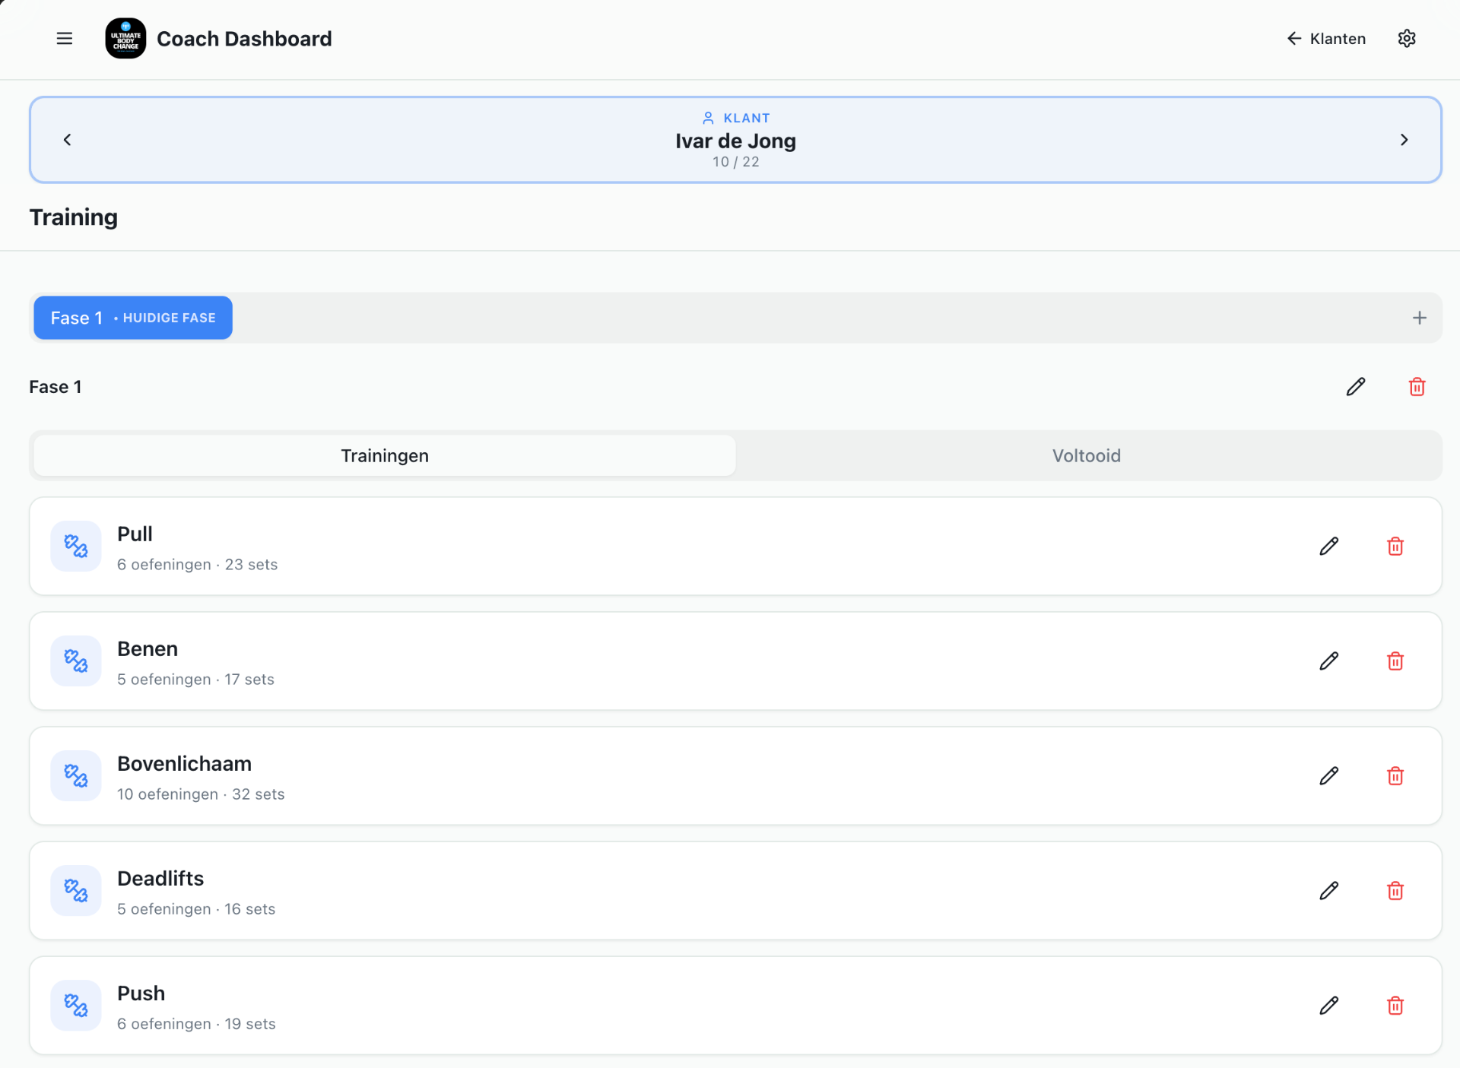Edit the Pull training

coord(1328,547)
